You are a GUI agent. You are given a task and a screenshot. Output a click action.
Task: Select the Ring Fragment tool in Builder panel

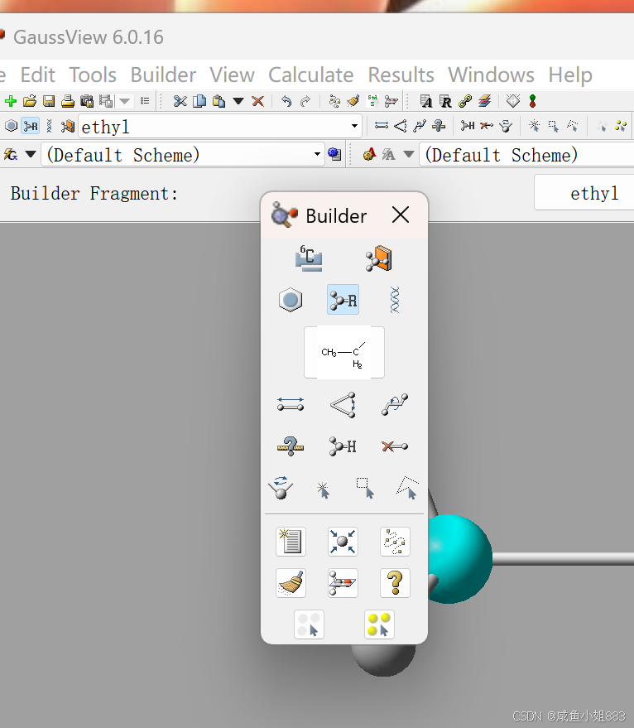291,300
